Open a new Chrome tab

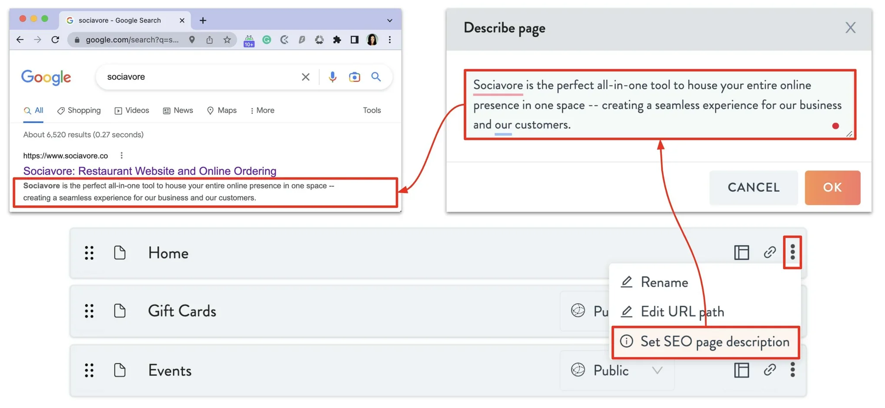pos(203,20)
